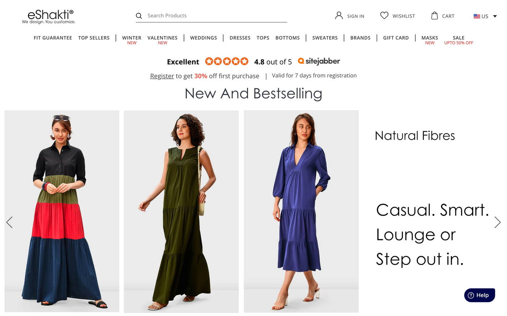Open the shopping bag Cart icon
Screen dimensions: 507x316
click(435, 15)
